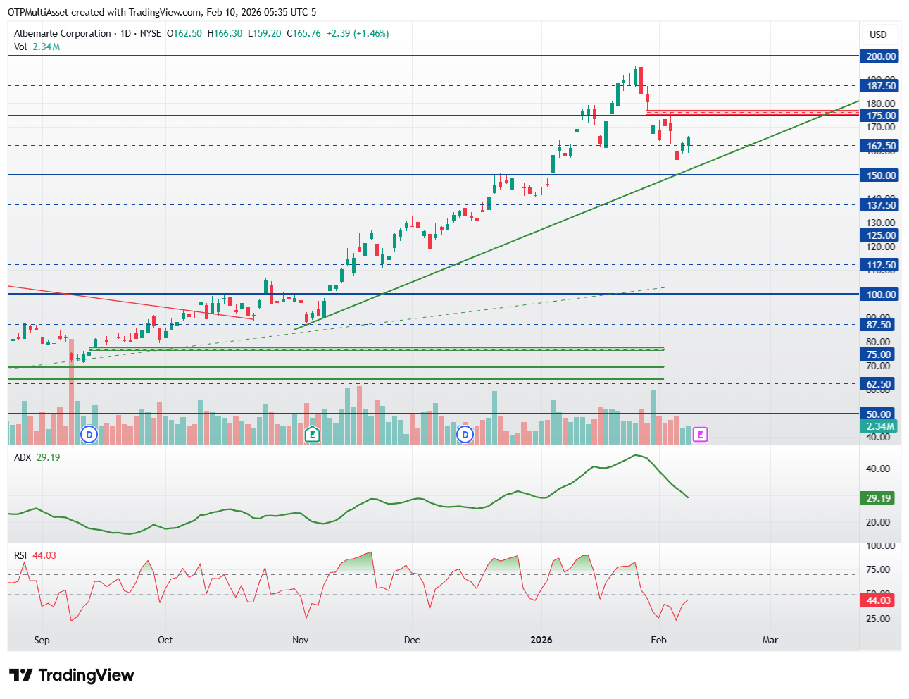The height and width of the screenshot is (699, 909).
Task: Click the green 2.34M volume value label
Action: (880, 426)
